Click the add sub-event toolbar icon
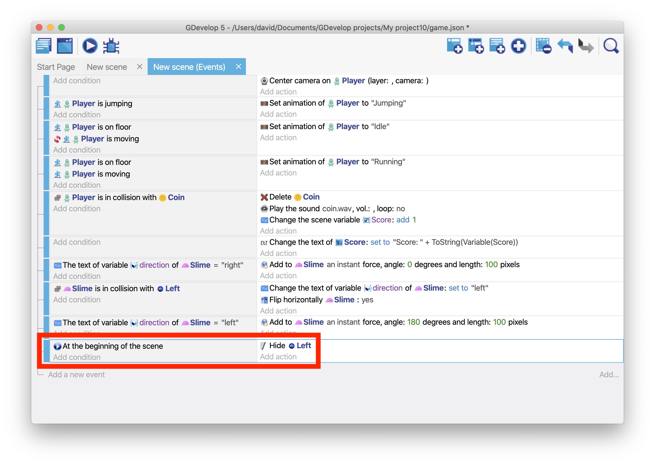The width and height of the screenshot is (655, 465). (x=476, y=46)
